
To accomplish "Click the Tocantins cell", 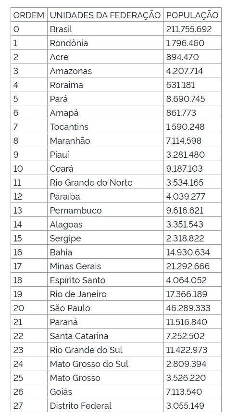I will [x=105, y=126].
